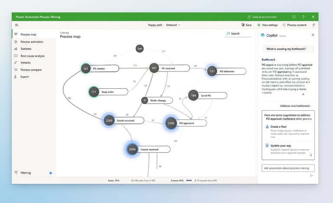Click the Root cause analysis icon
This screenshot has height=203, width=333.
[x=16, y=56]
